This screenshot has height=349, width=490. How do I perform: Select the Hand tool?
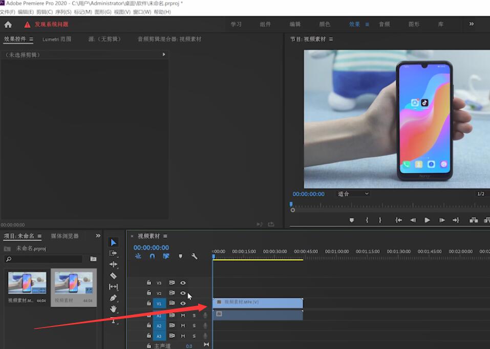pos(114,309)
